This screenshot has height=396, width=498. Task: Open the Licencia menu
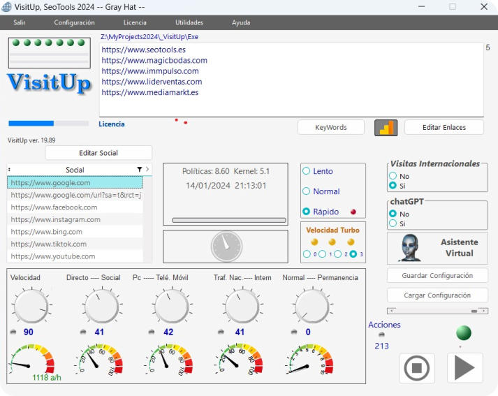tap(135, 22)
